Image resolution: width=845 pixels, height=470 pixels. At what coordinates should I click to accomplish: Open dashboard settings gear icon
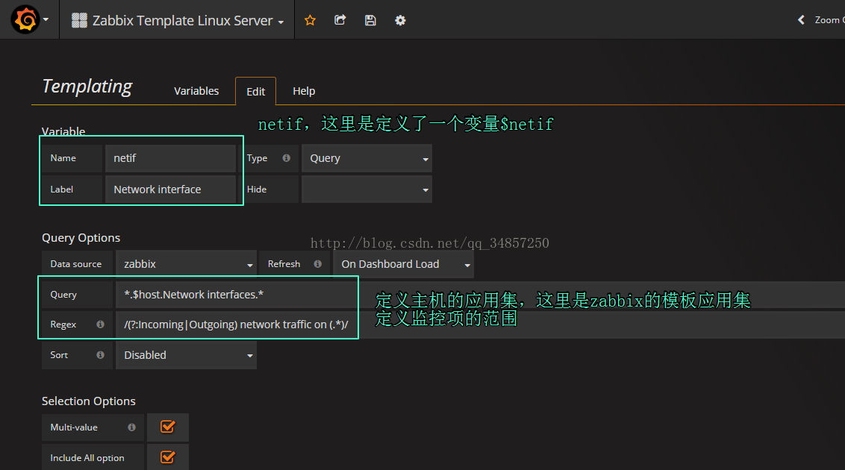[x=400, y=20]
